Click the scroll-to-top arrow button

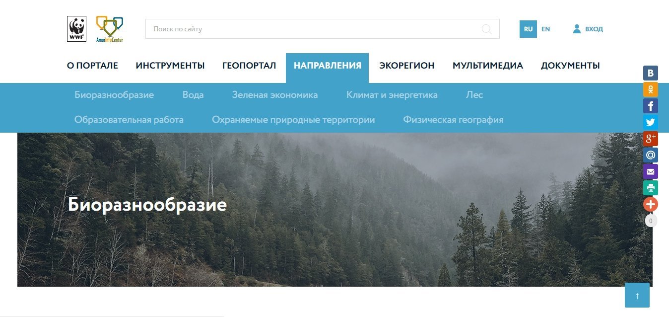point(637,295)
